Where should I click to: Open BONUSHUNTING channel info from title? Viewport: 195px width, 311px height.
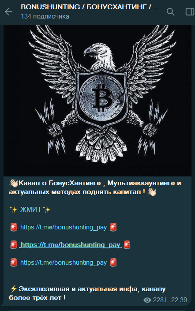[x=90, y=7]
